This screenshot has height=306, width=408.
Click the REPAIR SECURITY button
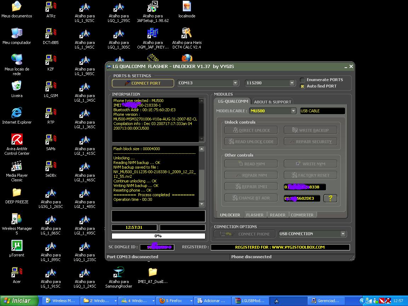click(x=310, y=142)
